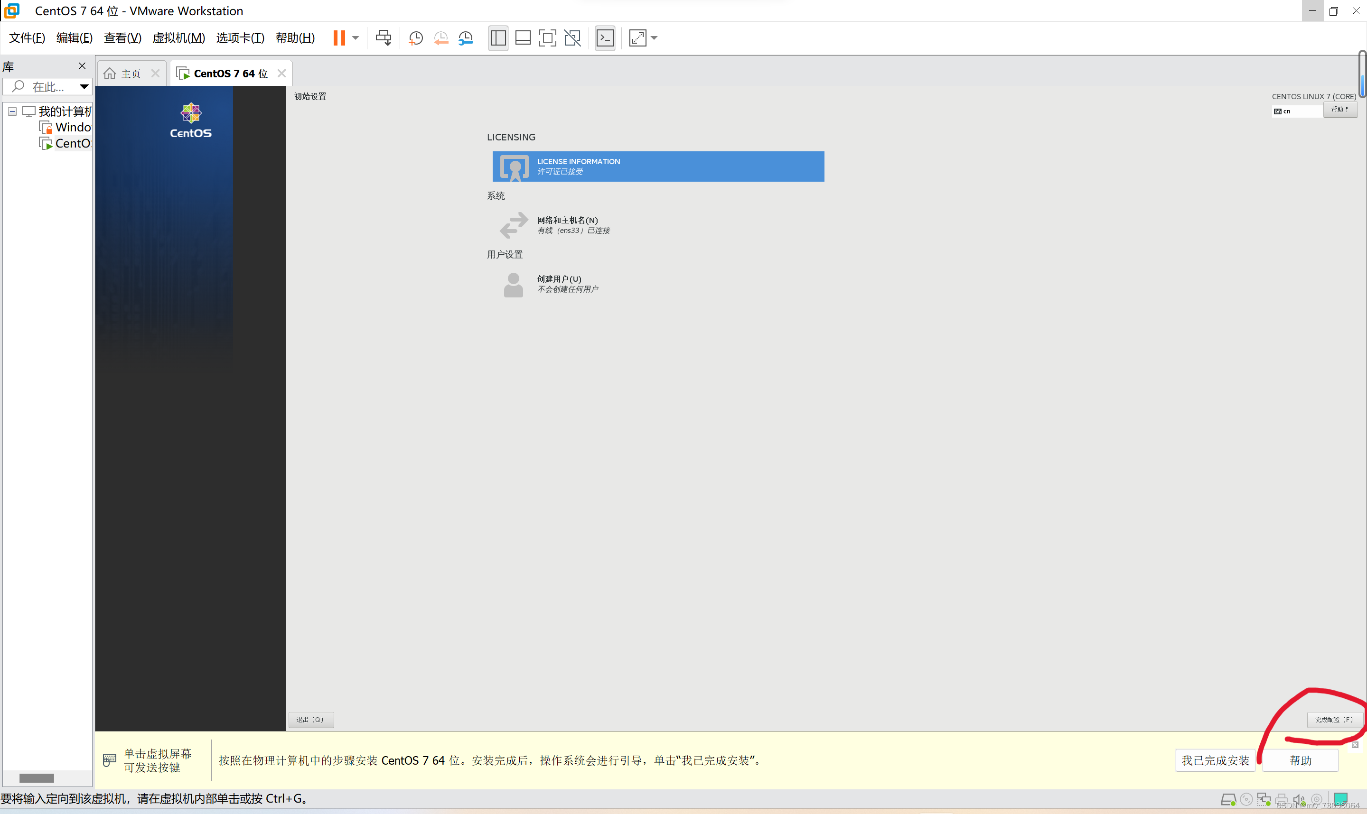Toggle the Unity mode icon

click(x=572, y=38)
